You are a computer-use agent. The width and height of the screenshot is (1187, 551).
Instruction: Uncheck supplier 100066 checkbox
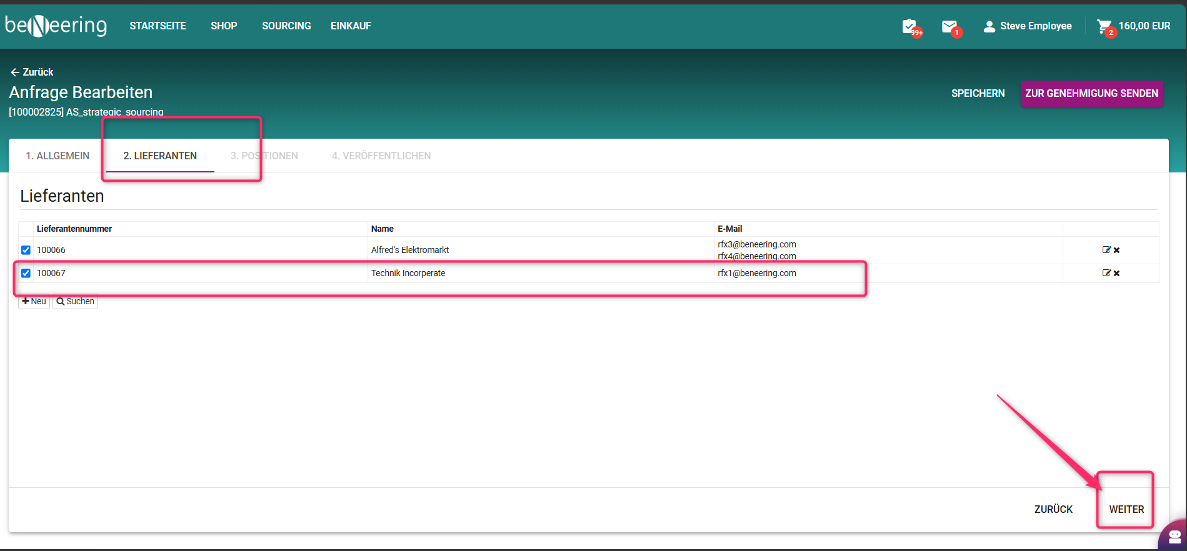click(x=26, y=250)
